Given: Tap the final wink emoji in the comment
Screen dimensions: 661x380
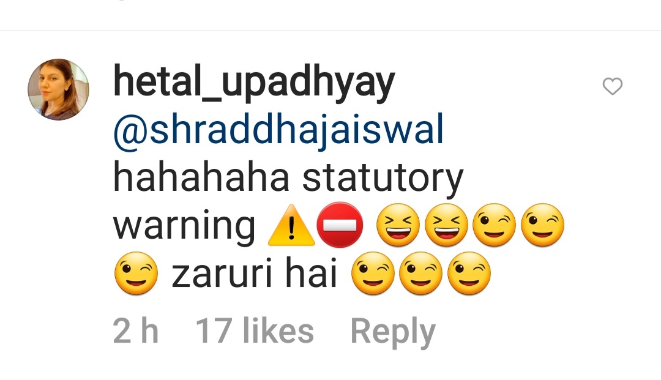Looking at the screenshot, I should pos(469,273).
